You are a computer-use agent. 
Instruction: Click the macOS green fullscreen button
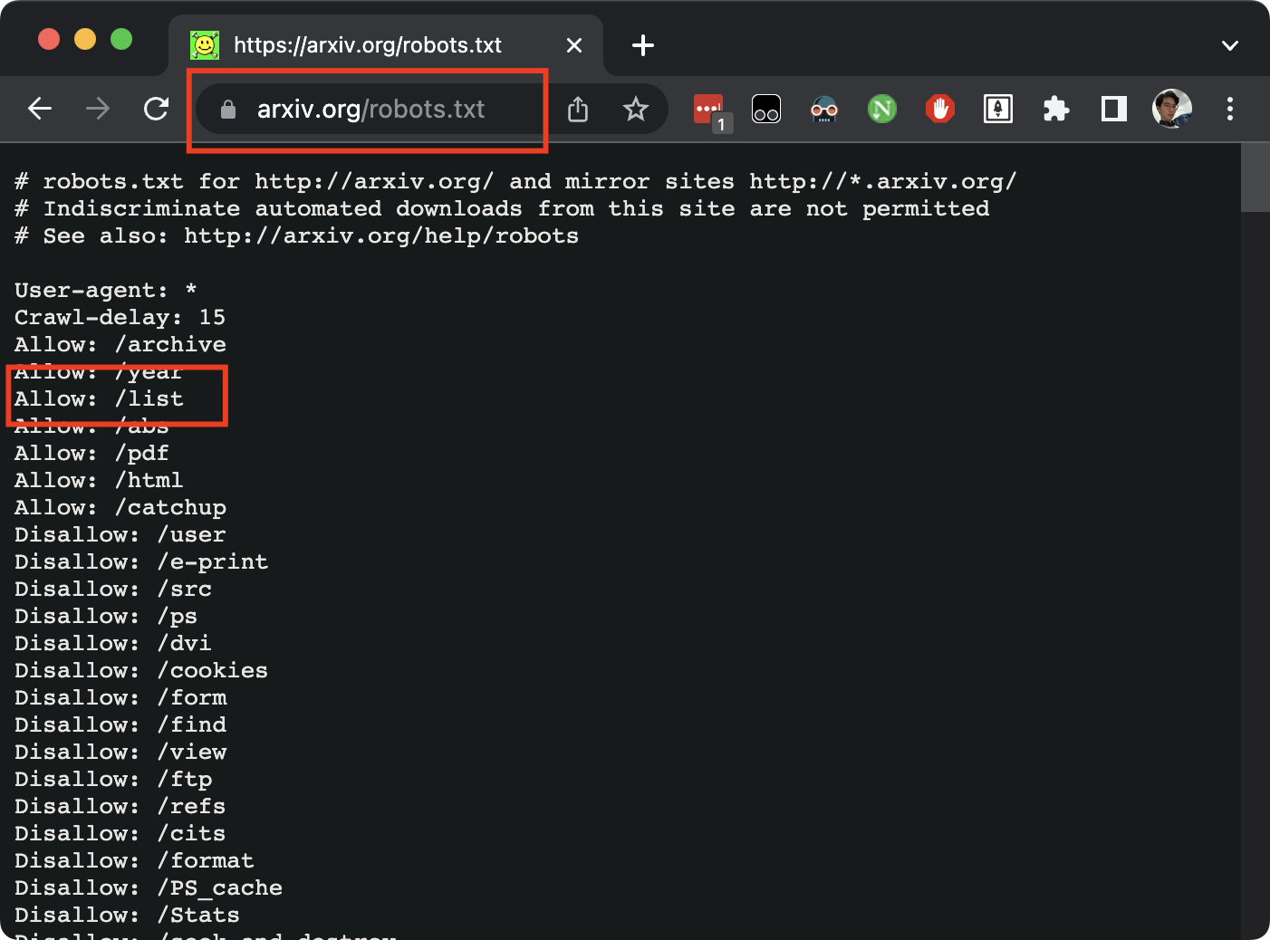click(121, 40)
